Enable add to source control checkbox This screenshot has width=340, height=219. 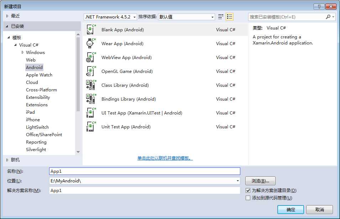click(x=248, y=198)
